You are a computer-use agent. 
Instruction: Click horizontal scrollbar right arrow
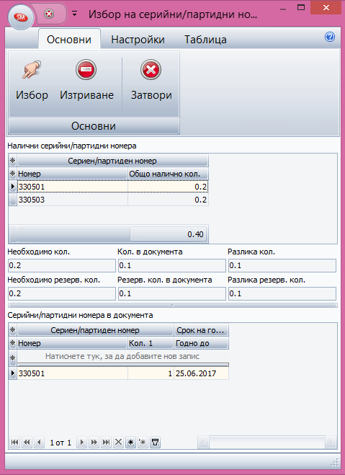331,443
